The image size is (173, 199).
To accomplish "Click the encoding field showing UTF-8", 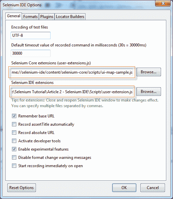I will (31, 35).
